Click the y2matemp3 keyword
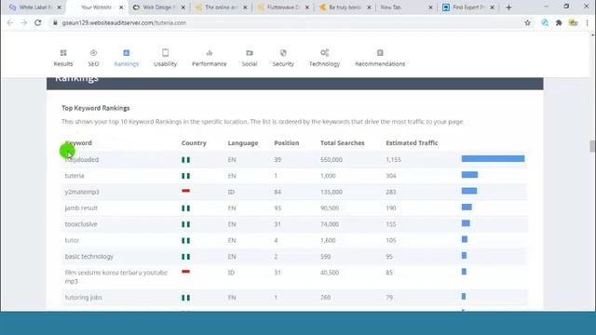This screenshot has width=596, height=335. coord(82,192)
